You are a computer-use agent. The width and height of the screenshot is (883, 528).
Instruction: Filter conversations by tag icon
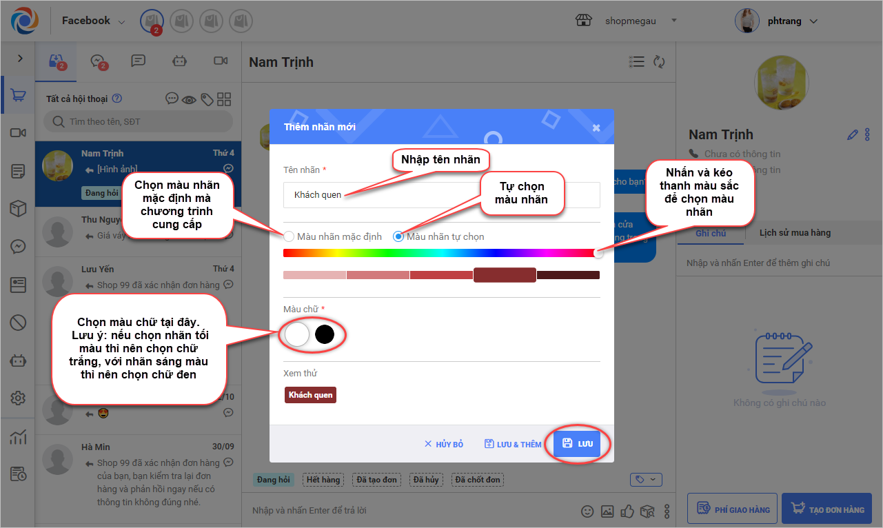coord(207,99)
